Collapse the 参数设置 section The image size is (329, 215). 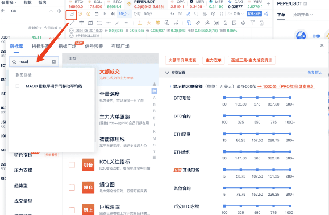point(167,73)
